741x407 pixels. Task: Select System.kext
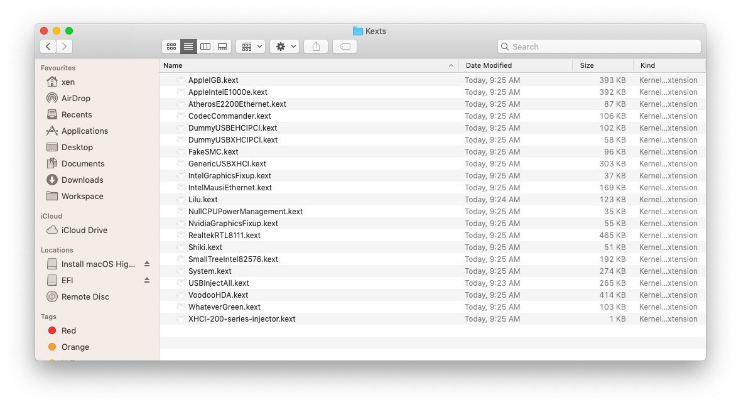pos(210,271)
